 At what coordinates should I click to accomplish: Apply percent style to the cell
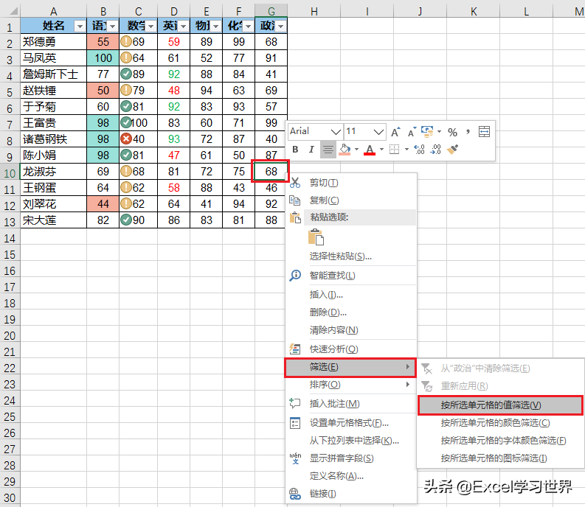click(x=452, y=132)
